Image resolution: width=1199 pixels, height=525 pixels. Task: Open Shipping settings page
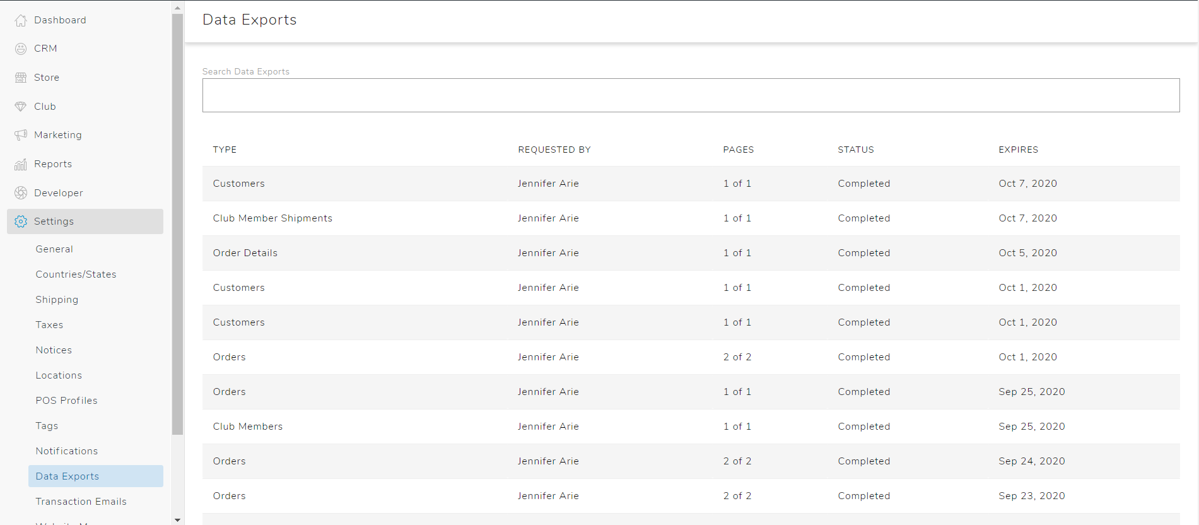tap(57, 300)
